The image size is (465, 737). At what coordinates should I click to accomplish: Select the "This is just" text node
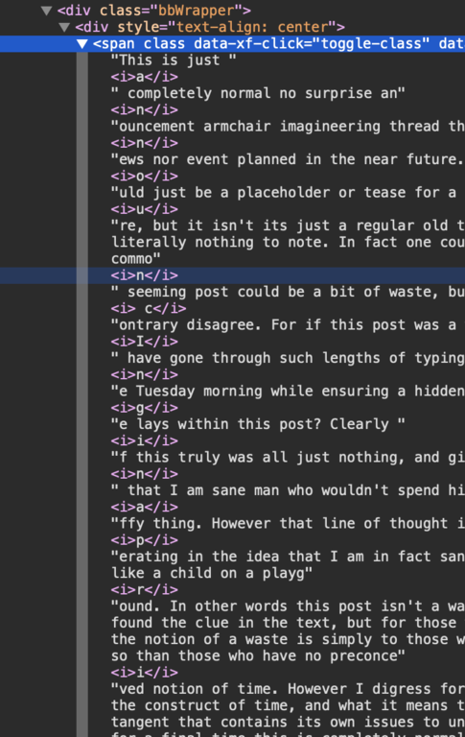[x=174, y=60]
